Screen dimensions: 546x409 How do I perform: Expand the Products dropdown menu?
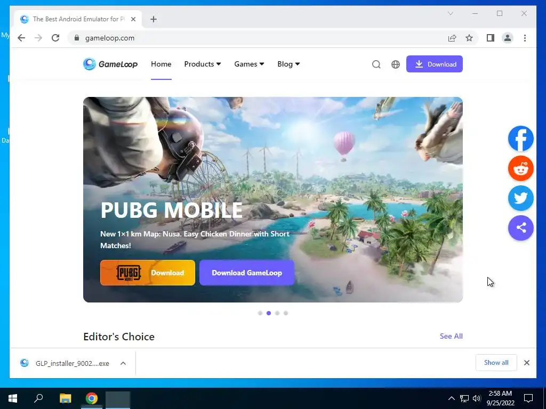point(202,64)
